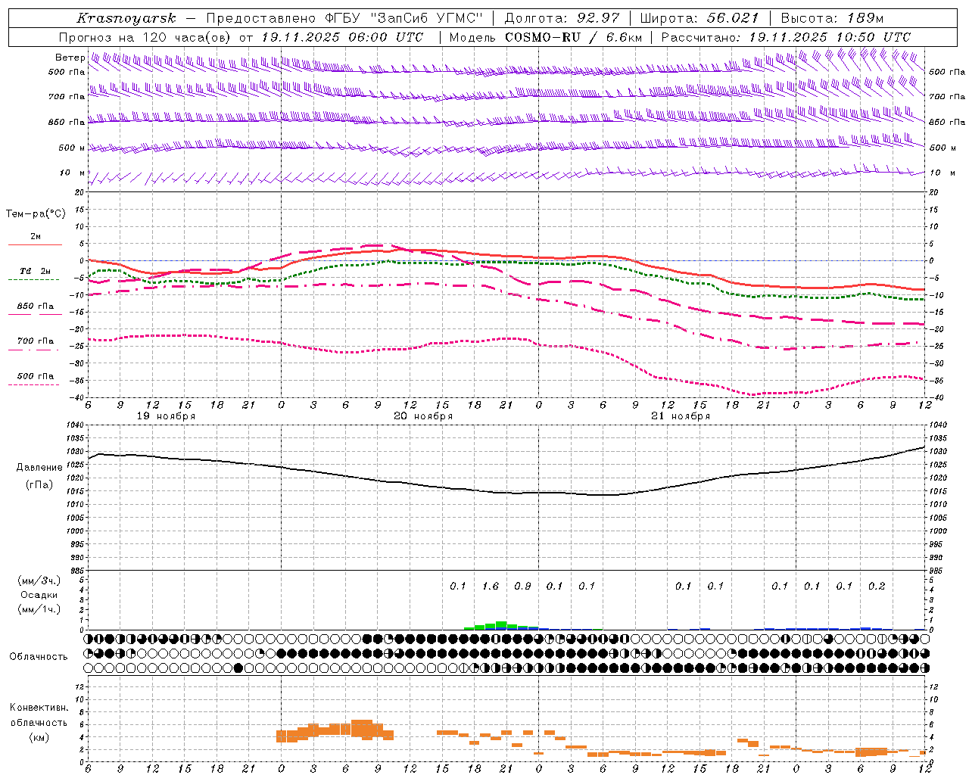The width and height of the screenshot is (969, 775).
Task: Click the 700 гПа temperature legend line sample
Action: pos(34,350)
